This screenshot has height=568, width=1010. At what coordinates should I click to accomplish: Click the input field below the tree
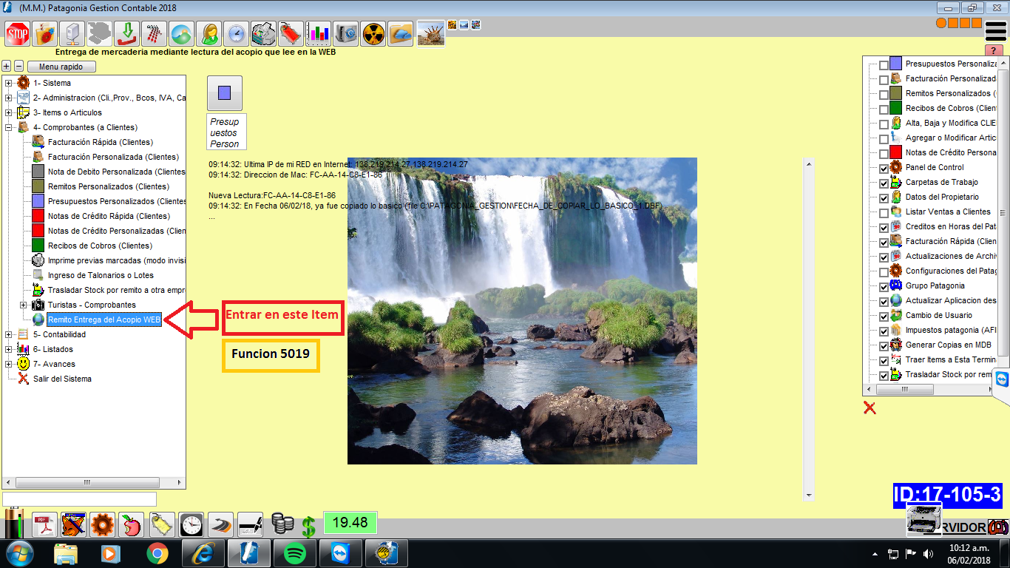coord(80,499)
